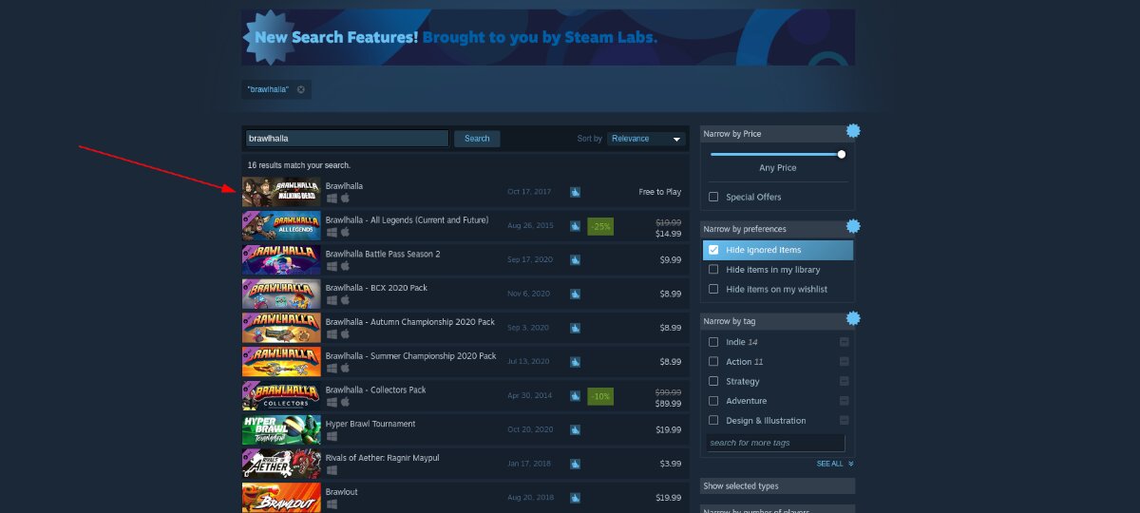Viewport: 1140px width, 513px height.
Task: Tick the Strategy tag checkbox
Action: pos(713,381)
